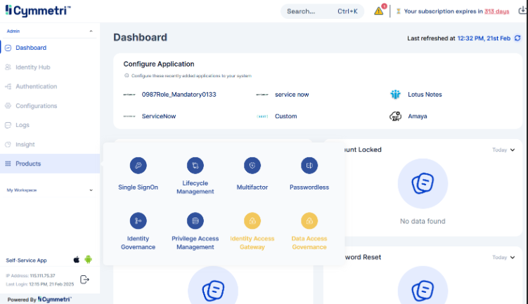Open the Configurations sidebar menu
This screenshot has width=528, height=304.
point(36,106)
